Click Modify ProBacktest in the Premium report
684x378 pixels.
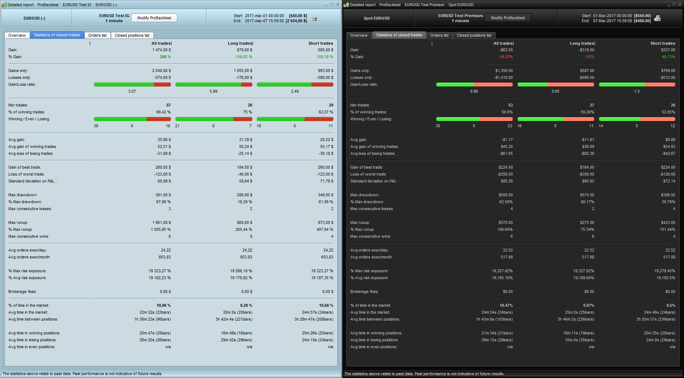pyautogui.click(x=508, y=17)
